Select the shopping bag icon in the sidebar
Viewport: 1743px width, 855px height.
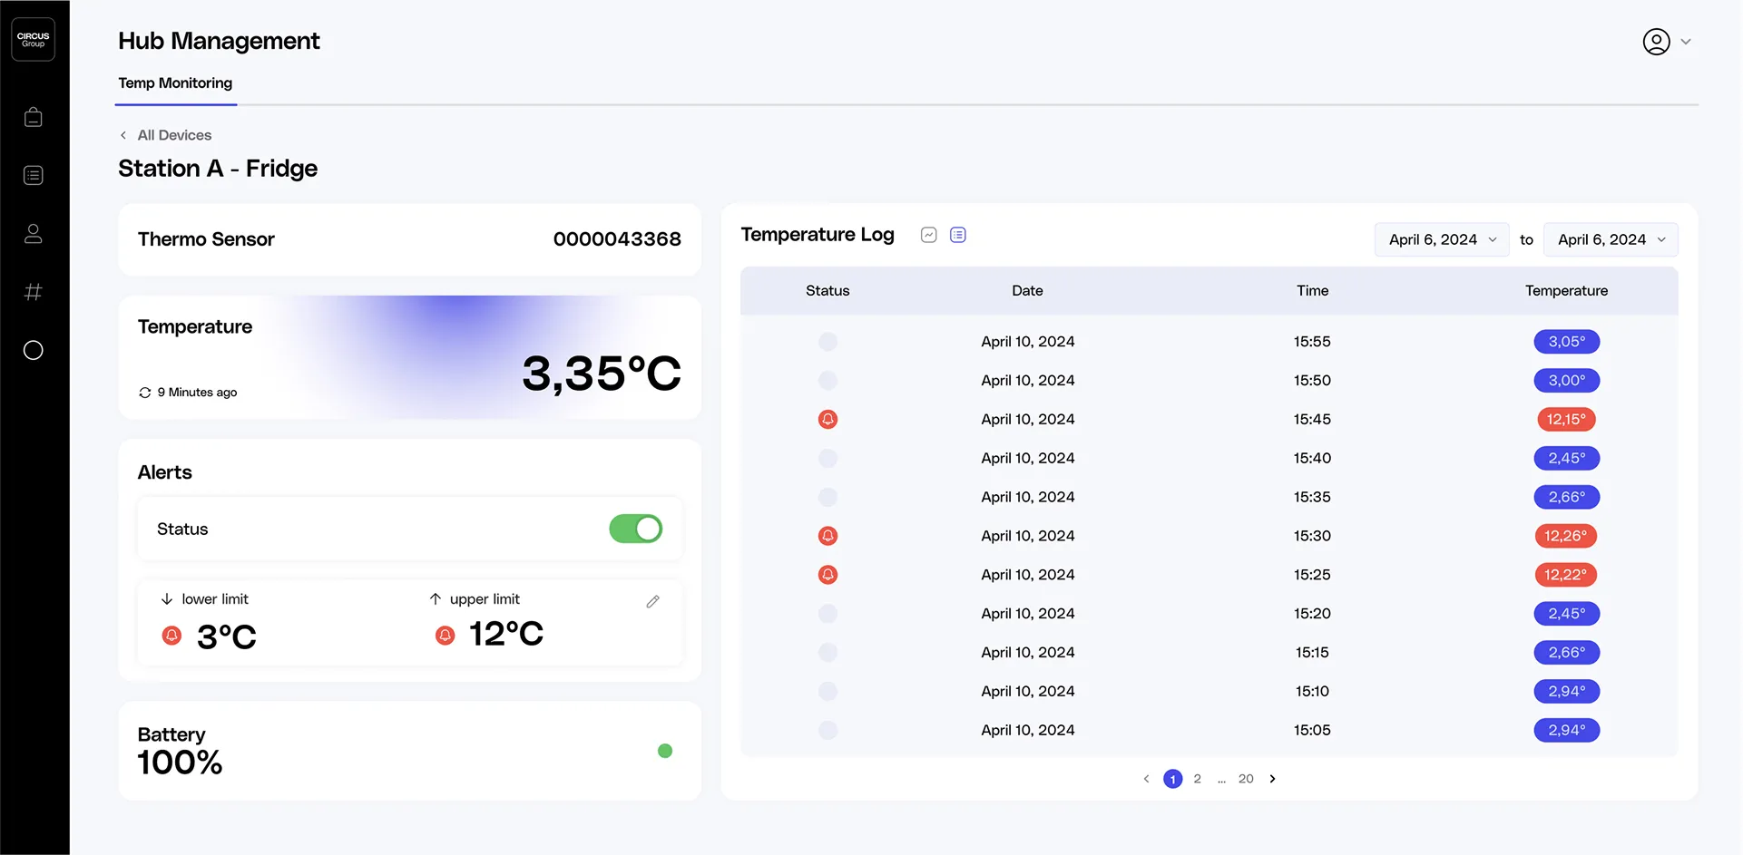pos(34,116)
